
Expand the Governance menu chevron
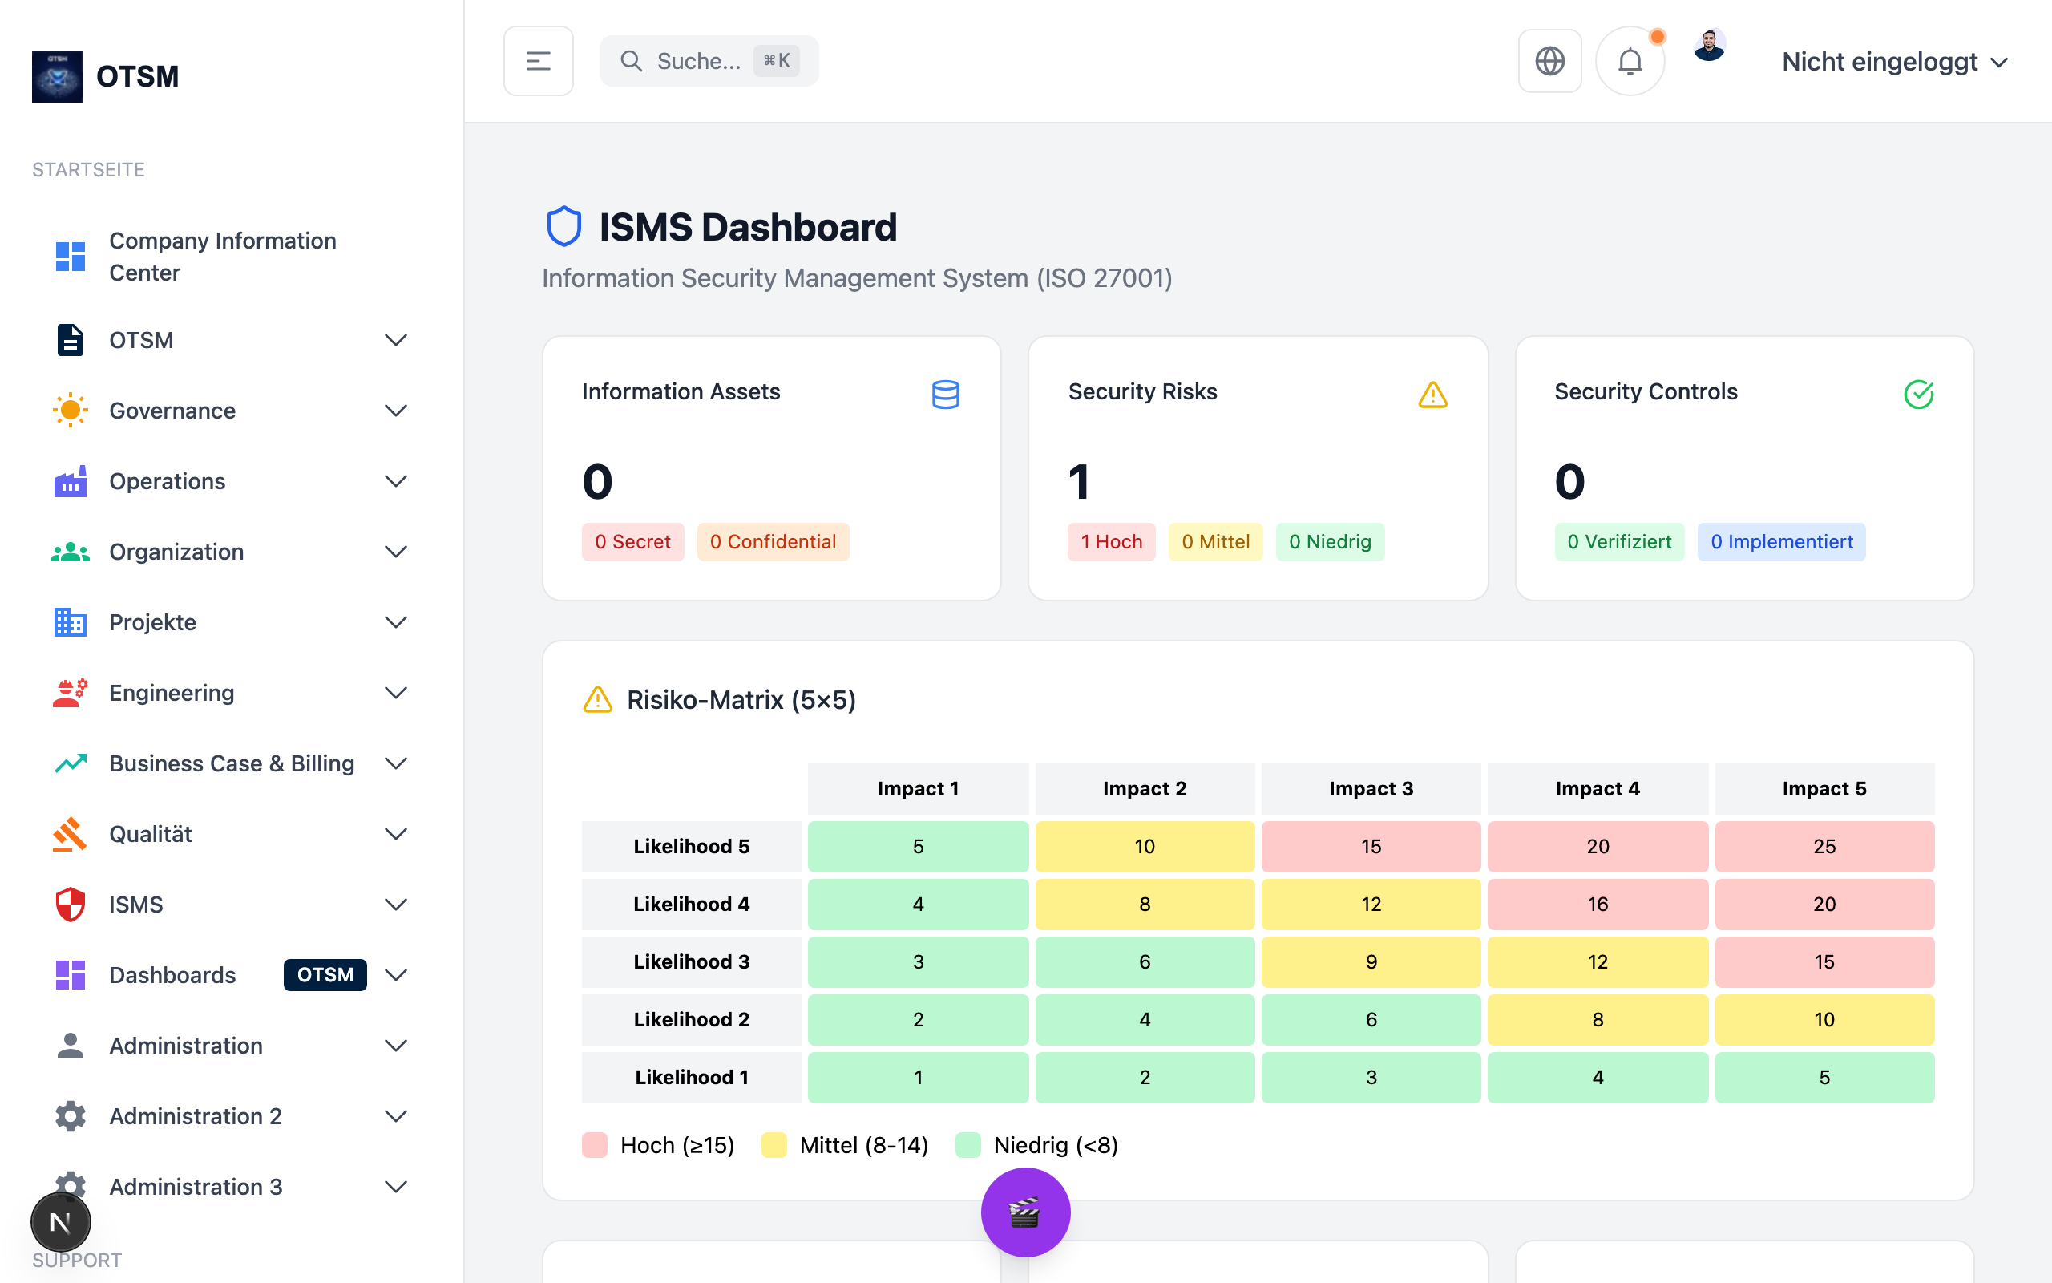(395, 411)
